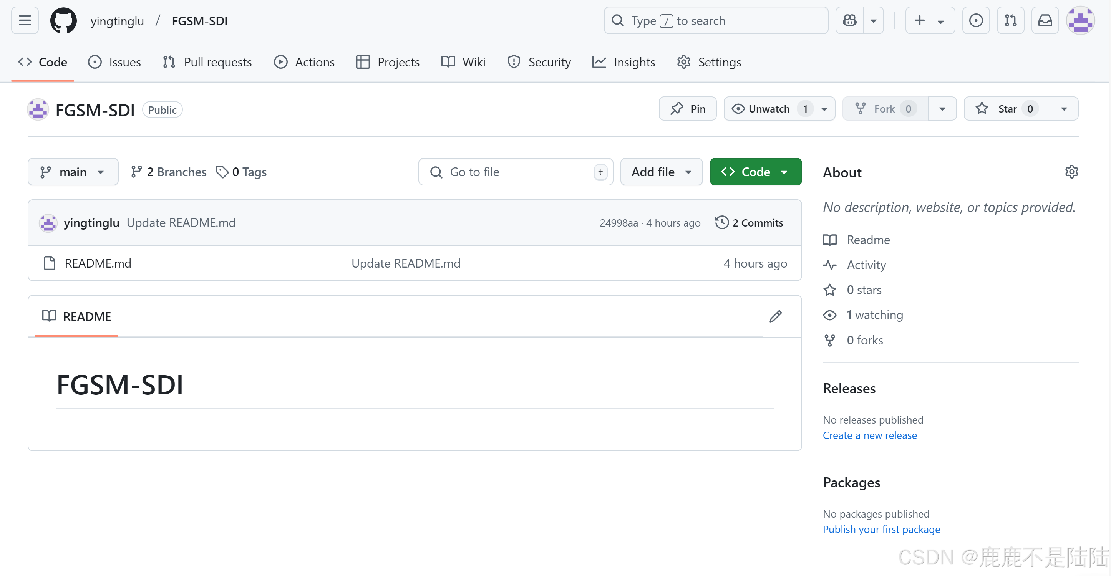Viewport: 1111px width, 576px height.
Task: Open the Pull requests tab
Action: click(207, 62)
